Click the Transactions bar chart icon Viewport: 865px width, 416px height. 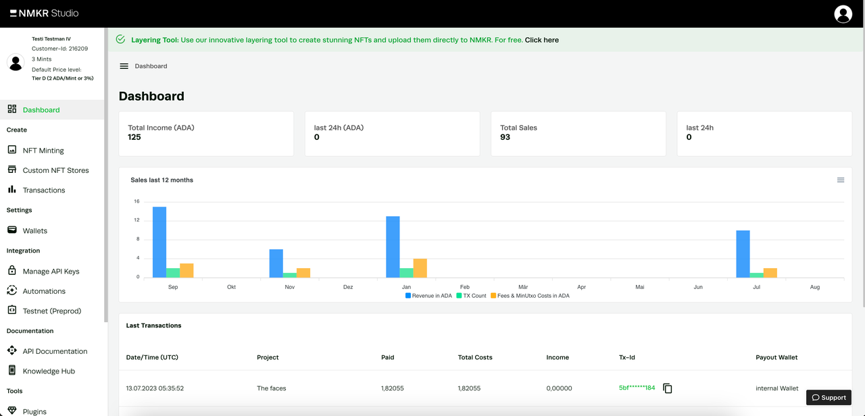[x=11, y=190]
